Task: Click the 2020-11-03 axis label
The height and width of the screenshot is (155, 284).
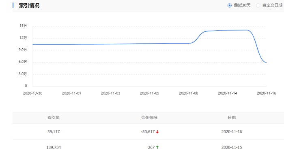Action: coord(110,93)
